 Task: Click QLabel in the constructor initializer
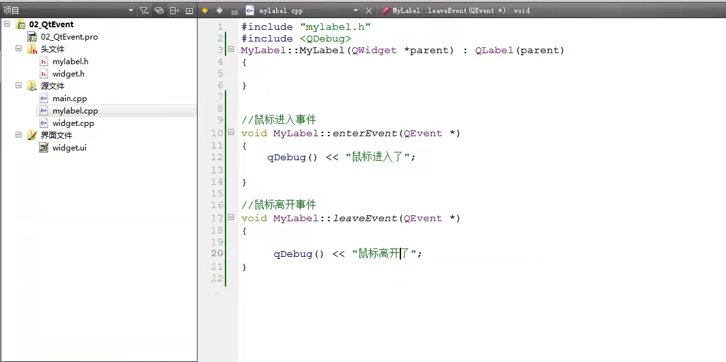[495, 51]
